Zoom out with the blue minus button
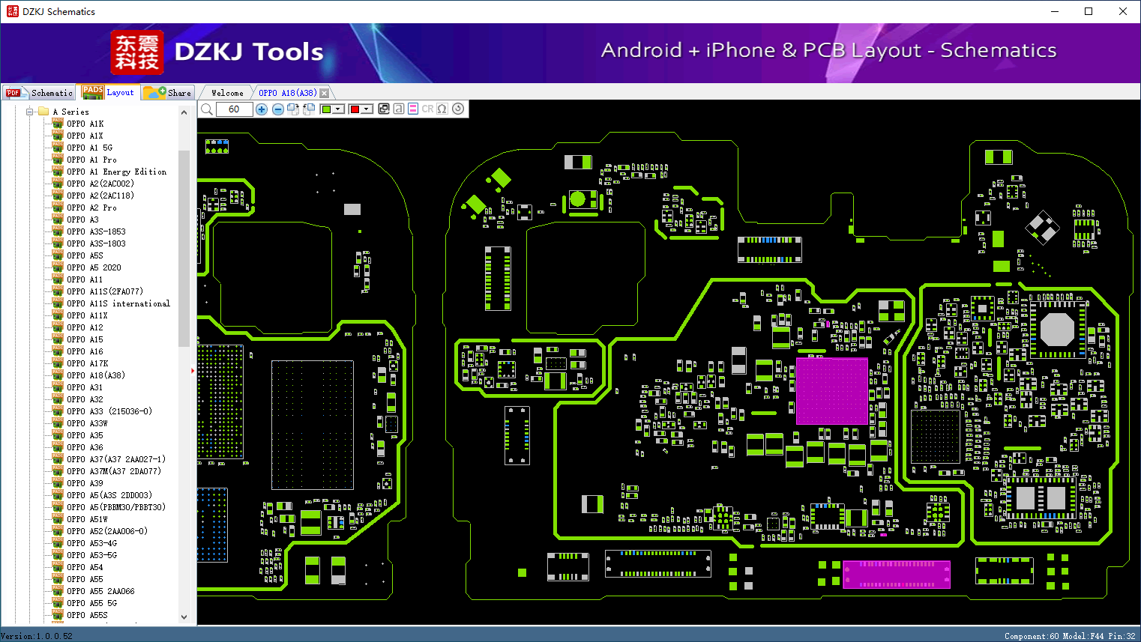 pos(278,109)
